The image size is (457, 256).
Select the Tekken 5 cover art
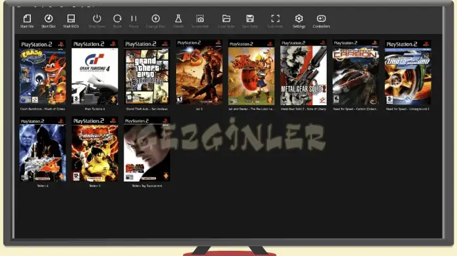pyautogui.click(x=95, y=150)
